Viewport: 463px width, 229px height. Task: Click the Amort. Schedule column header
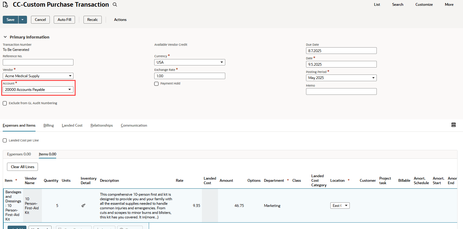[421, 181]
